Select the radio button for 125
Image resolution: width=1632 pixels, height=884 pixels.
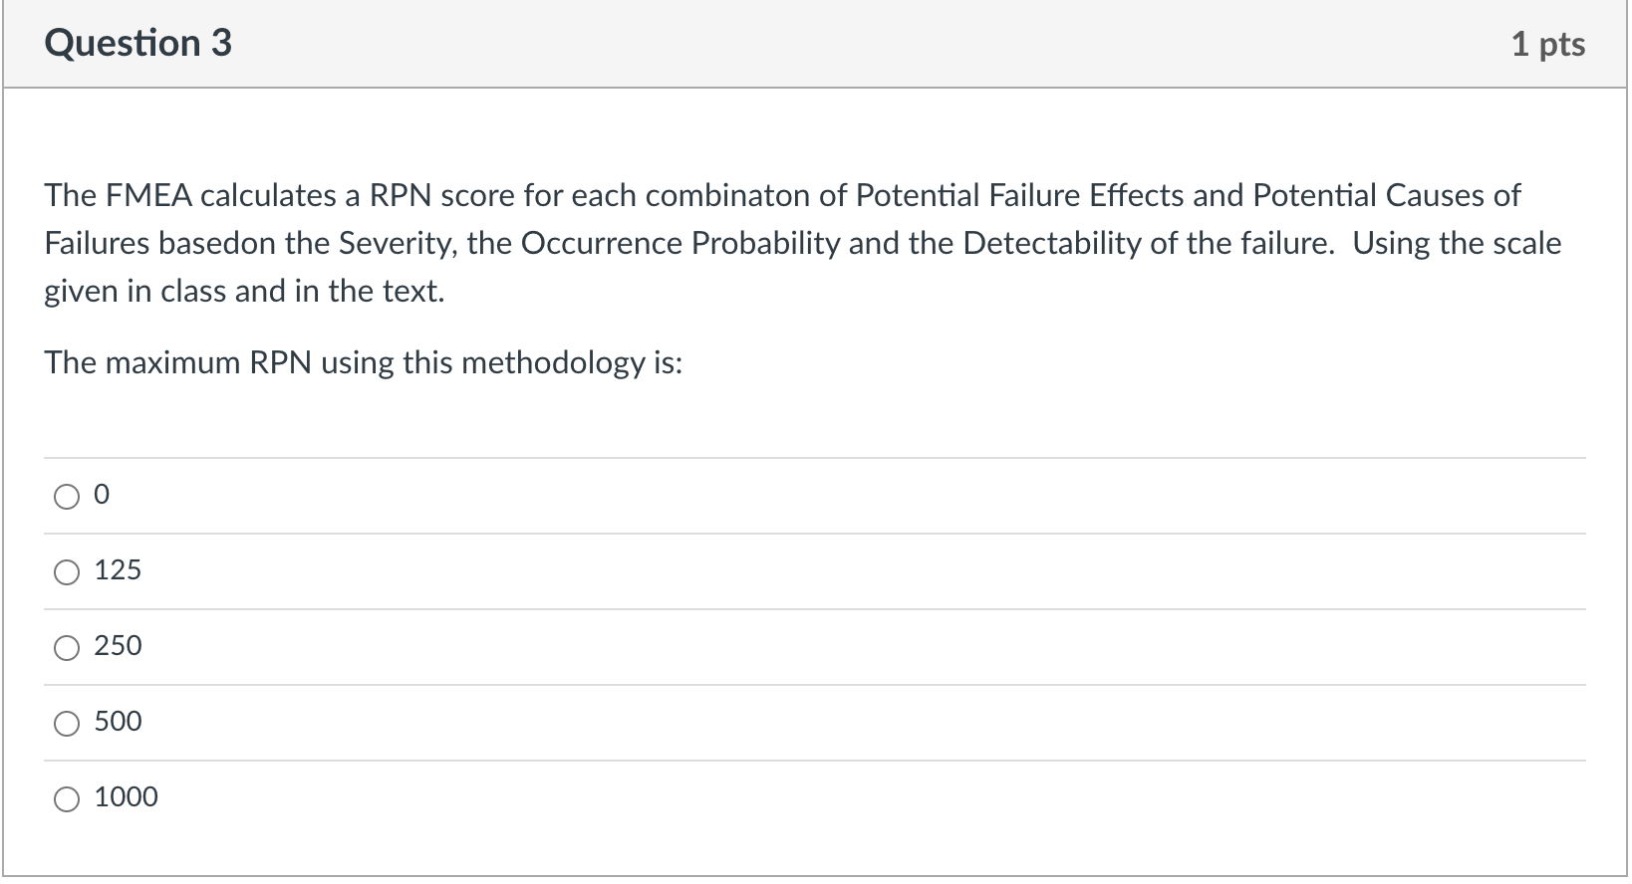click(66, 571)
